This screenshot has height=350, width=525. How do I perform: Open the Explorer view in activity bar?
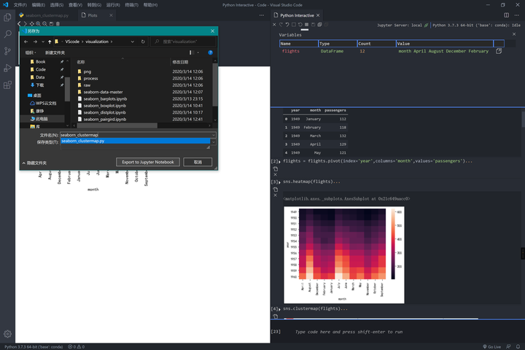[7, 17]
